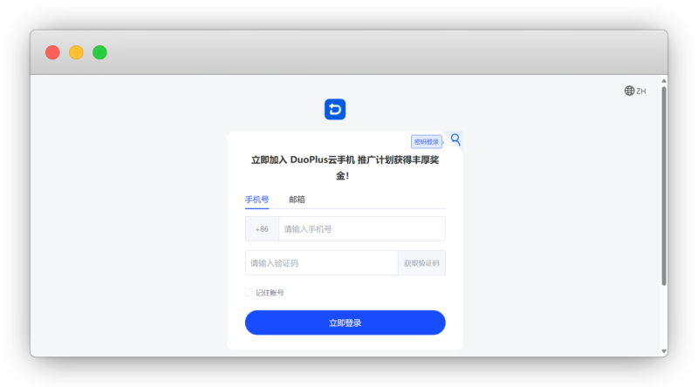Open the +86 country code selector
698x387 pixels.
[262, 229]
